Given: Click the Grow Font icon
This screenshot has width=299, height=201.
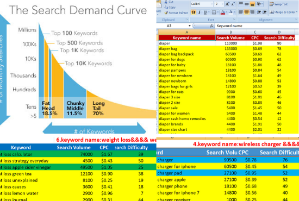Looking at the screenshot, I should click(x=227, y=4).
